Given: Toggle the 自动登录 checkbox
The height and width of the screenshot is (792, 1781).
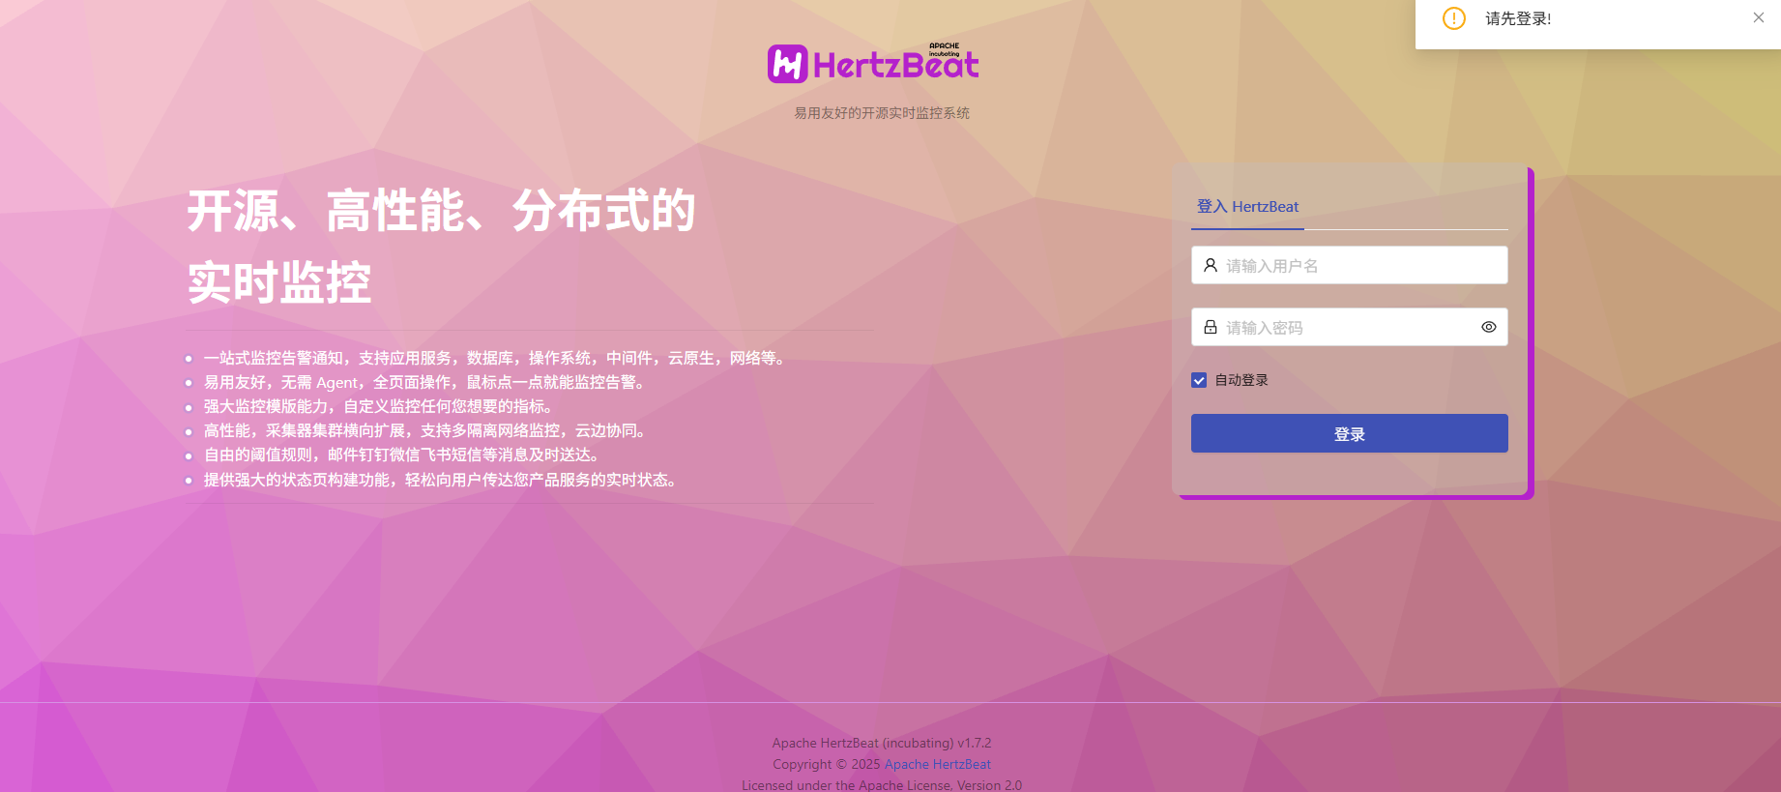Looking at the screenshot, I should coord(1199,380).
